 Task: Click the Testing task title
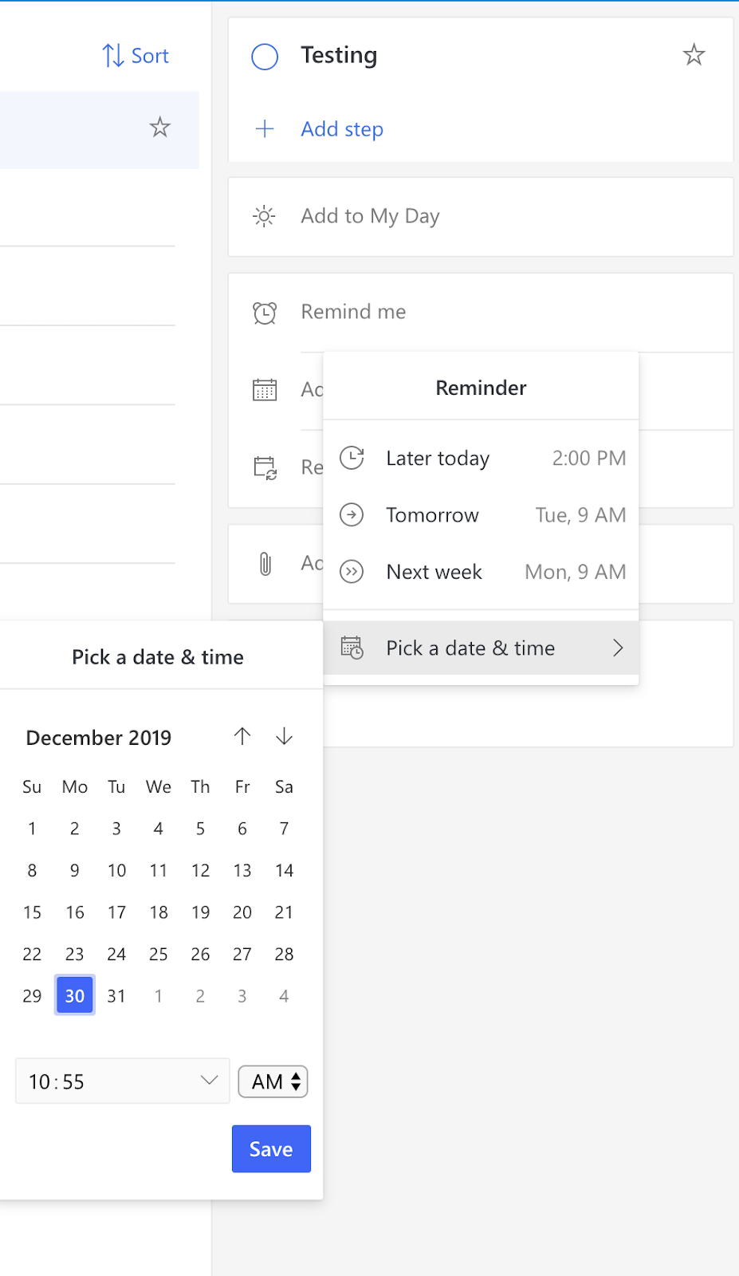point(339,55)
